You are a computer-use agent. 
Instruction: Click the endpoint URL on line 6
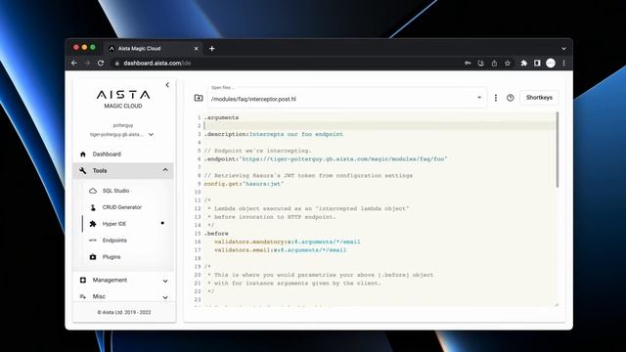coord(342,158)
